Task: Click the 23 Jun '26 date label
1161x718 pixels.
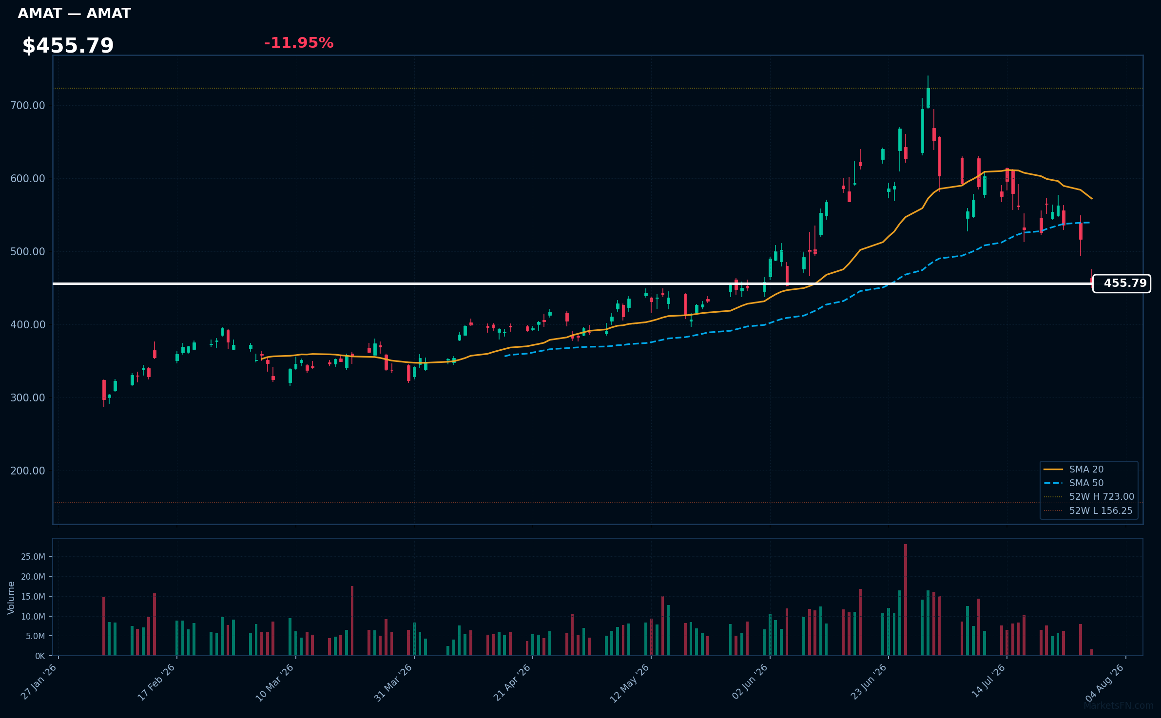Action: (868, 682)
